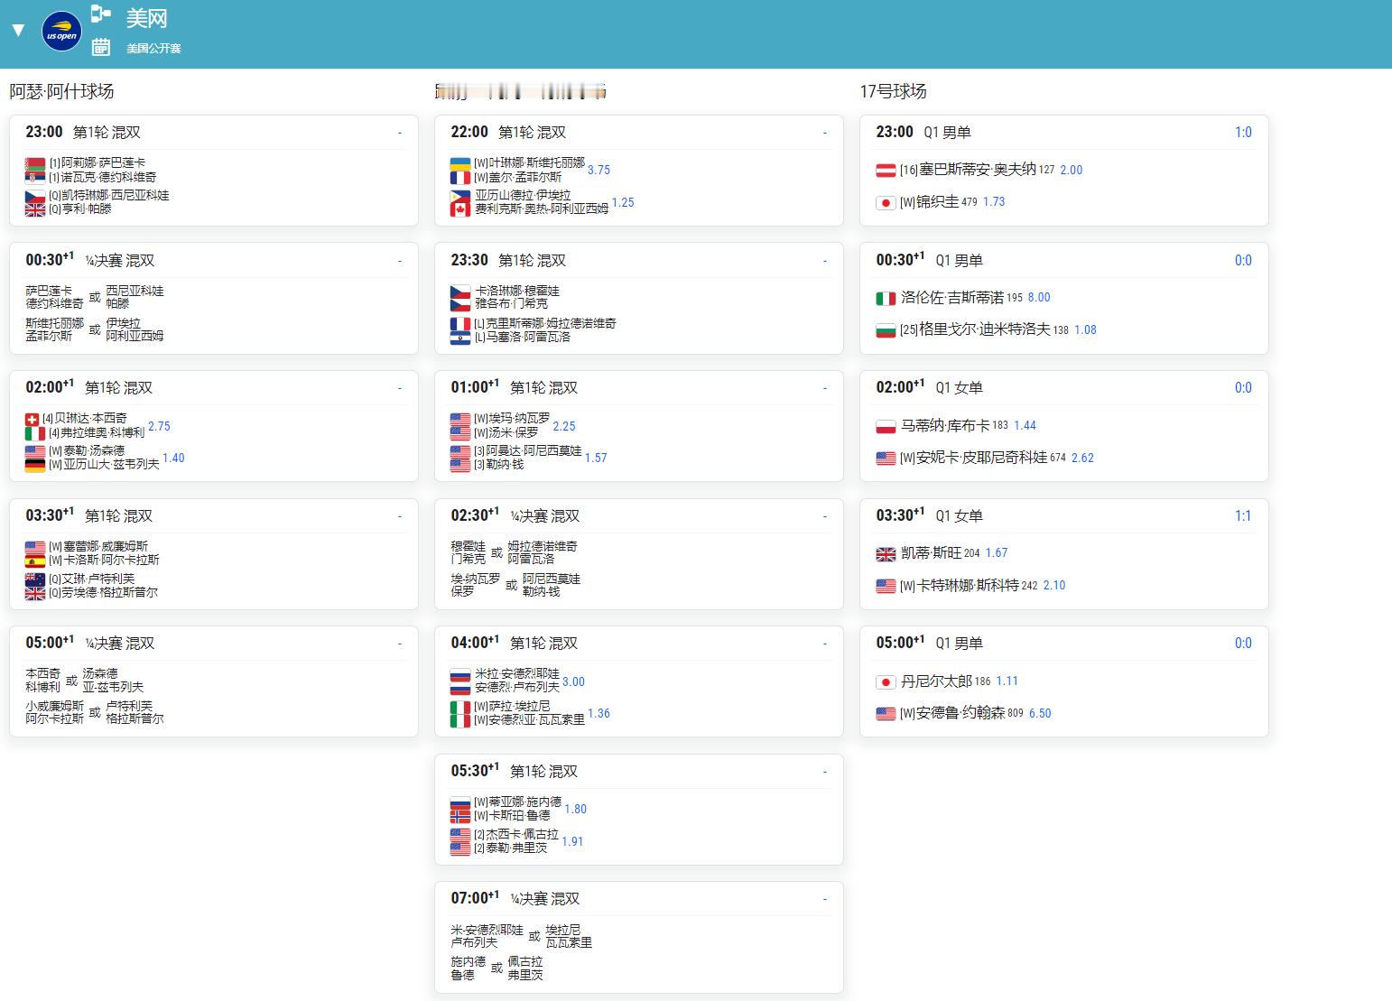Click the US Open logo
Viewport: 1392px width, 1001px height.
click(61, 32)
